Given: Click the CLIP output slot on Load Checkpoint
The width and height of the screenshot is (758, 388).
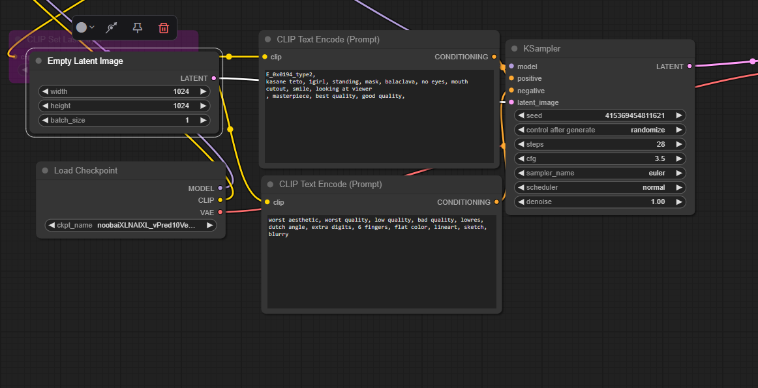Looking at the screenshot, I should pyautogui.click(x=220, y=200).
